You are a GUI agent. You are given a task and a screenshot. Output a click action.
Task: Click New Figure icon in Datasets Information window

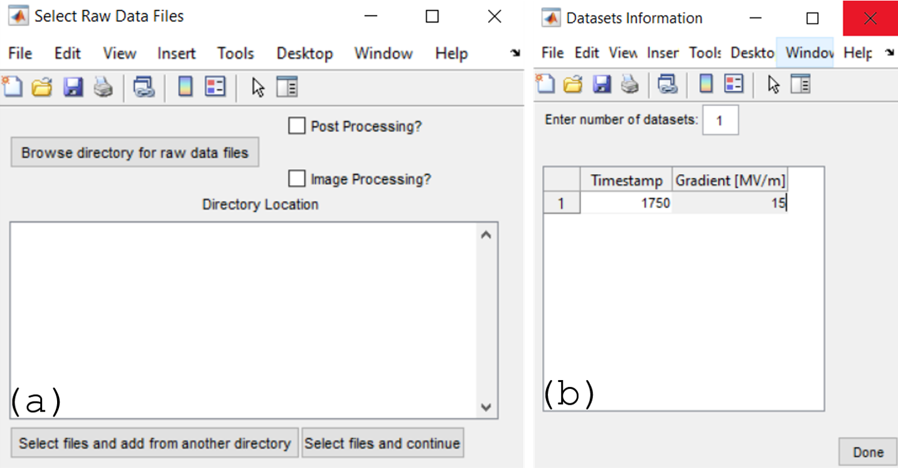(545, 83)
